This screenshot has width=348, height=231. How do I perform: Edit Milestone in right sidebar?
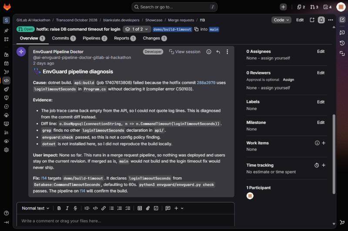[321, 123]
